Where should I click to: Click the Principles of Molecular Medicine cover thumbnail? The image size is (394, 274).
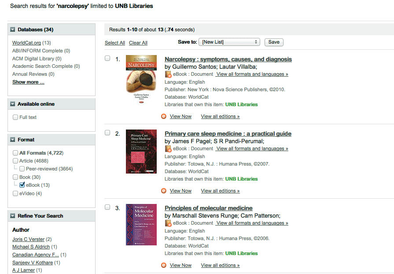141,225
